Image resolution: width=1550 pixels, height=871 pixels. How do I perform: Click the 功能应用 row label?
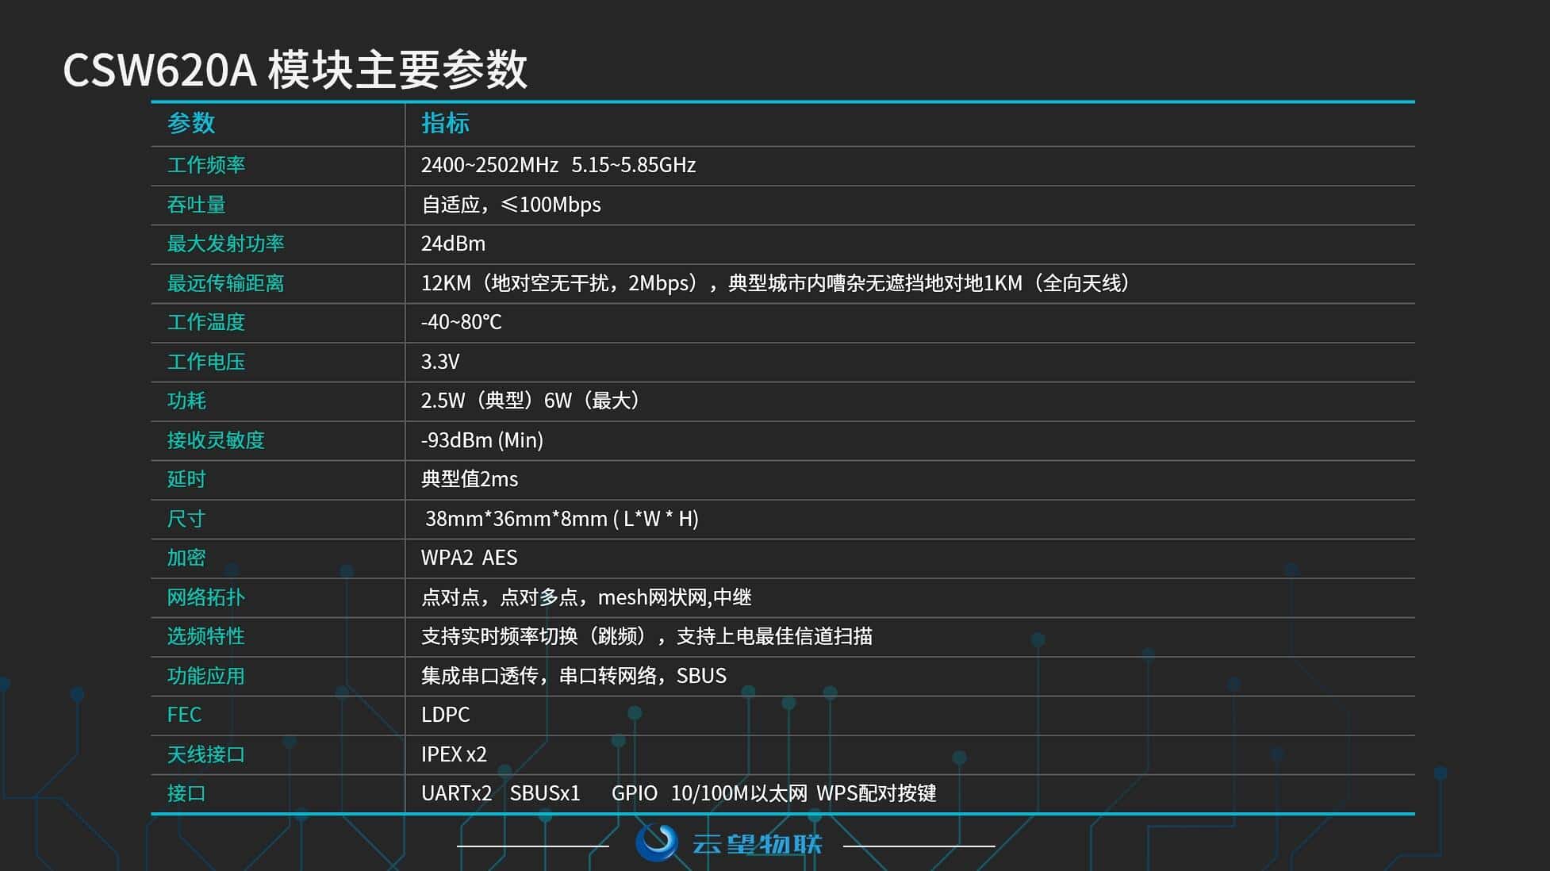206,676
